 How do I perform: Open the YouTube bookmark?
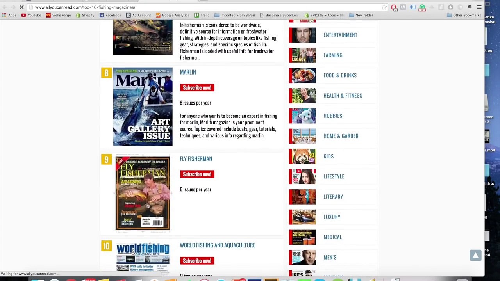(x=31, y=15)
